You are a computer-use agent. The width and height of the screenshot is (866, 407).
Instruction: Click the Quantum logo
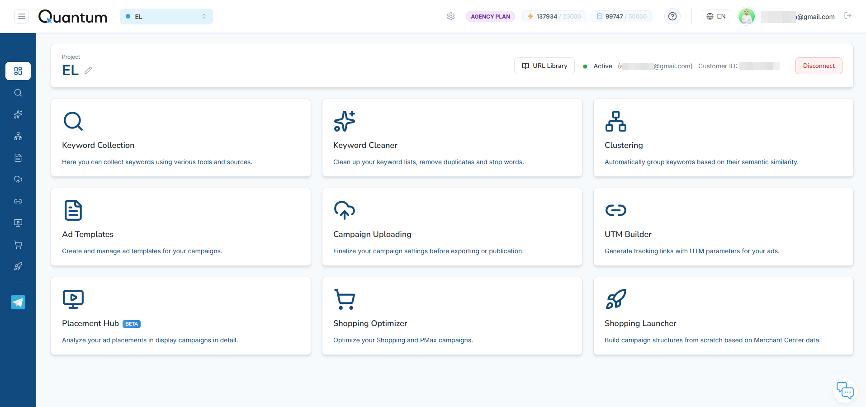(73, 17)
